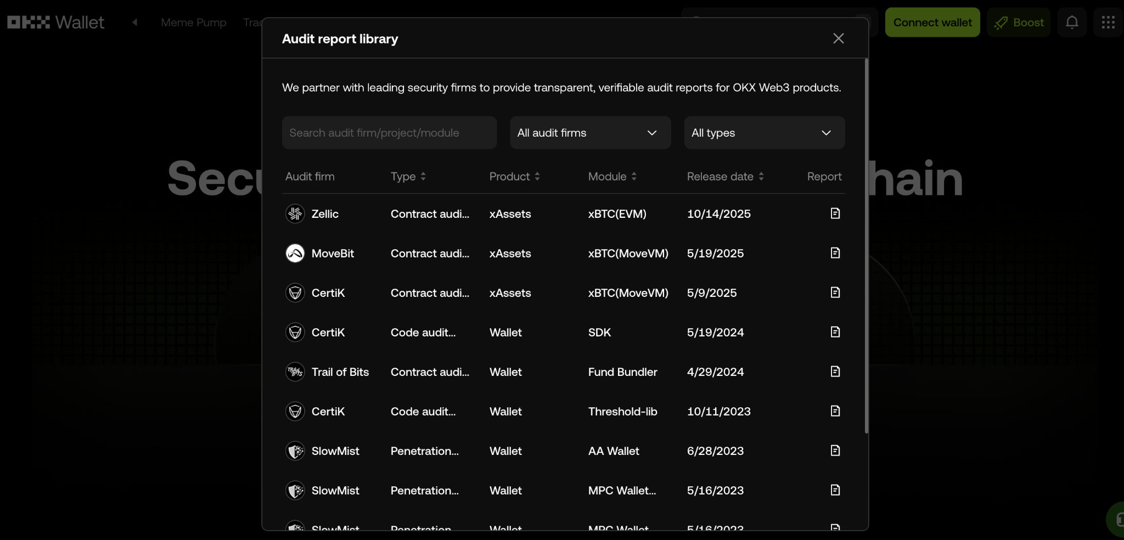The height and width of the screenshot is (540, 1124).
Task: Close the Audit report library dialog
Action: [x=838, y=38]
